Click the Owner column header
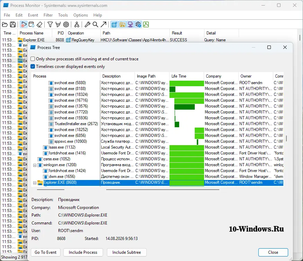303x261 pixels. point(256,76)
